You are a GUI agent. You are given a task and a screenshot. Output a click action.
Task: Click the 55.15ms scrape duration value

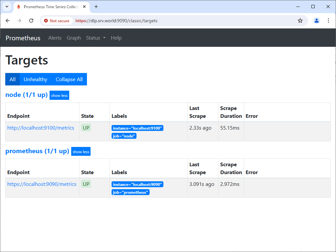pos(230,128)
